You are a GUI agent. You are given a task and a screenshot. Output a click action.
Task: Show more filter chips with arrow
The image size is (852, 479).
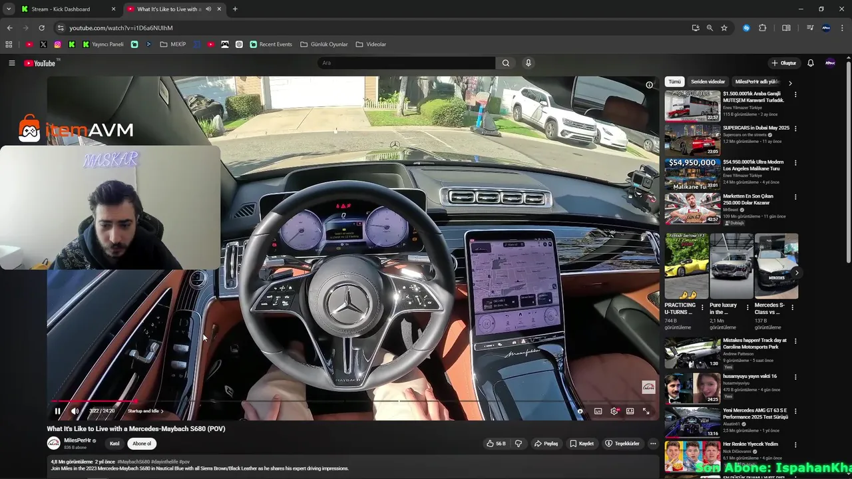tap(790, 83)
